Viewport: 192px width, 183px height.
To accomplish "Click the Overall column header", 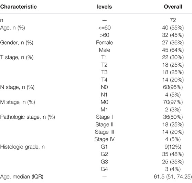I will point(173,7).
